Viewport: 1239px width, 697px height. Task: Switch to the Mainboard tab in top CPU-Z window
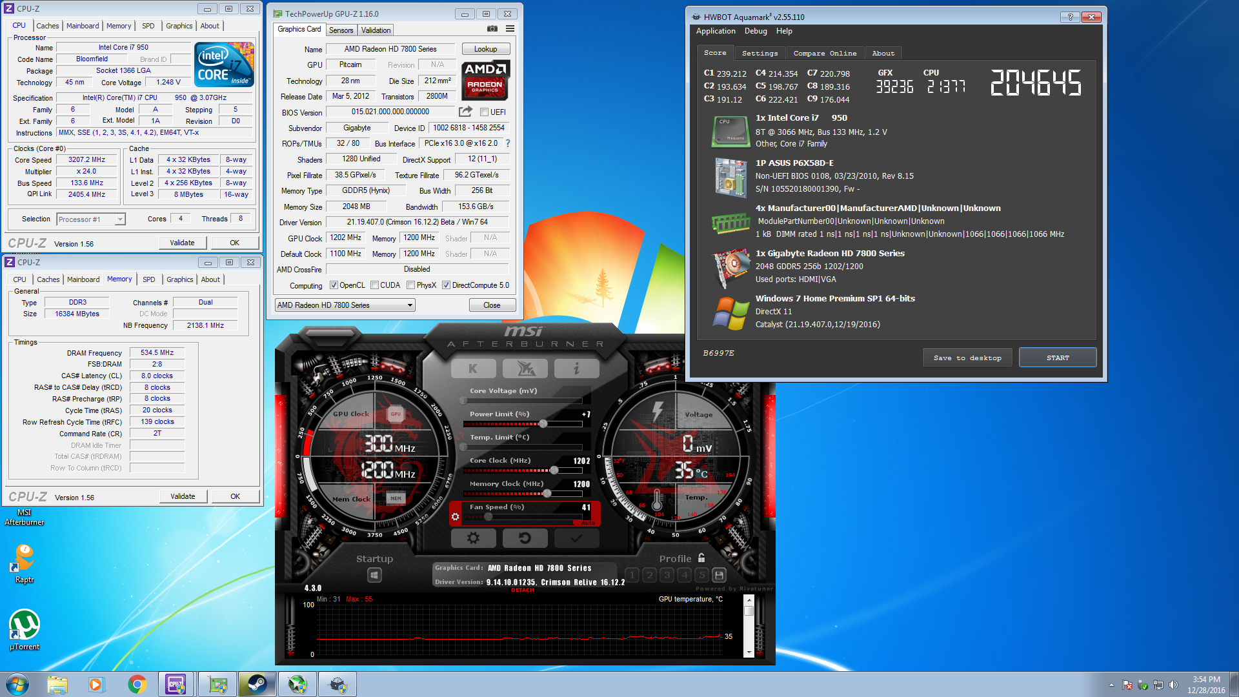[83, 26]
